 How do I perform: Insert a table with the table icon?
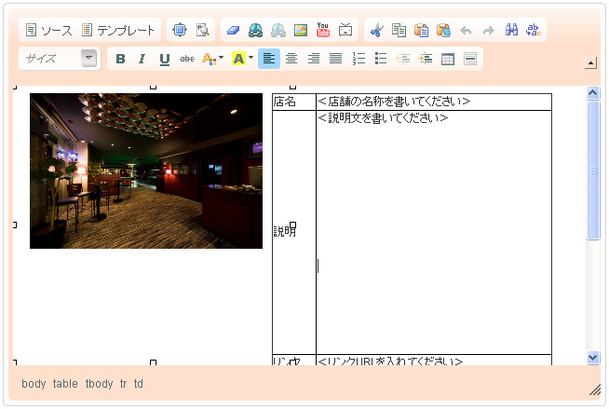click(x=448, y=59)
